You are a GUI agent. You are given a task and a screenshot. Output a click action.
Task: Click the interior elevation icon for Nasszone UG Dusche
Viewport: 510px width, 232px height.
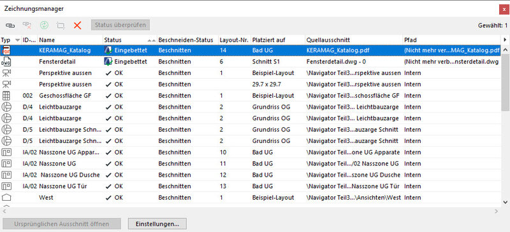[x=6, y=175]
